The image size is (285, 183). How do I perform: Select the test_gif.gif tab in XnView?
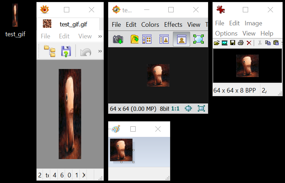tap(68, 24)
